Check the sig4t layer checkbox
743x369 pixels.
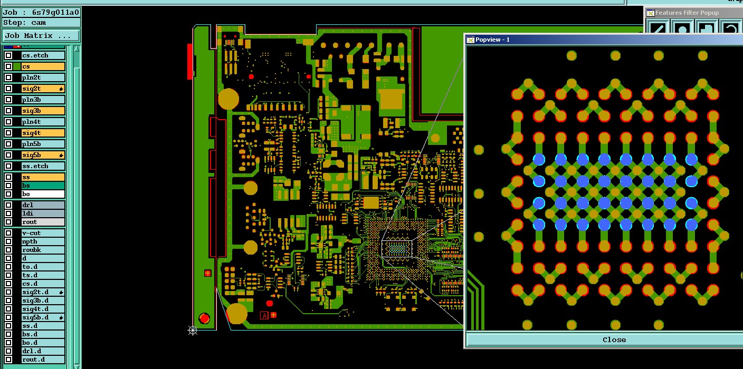(x=8, y=133)
